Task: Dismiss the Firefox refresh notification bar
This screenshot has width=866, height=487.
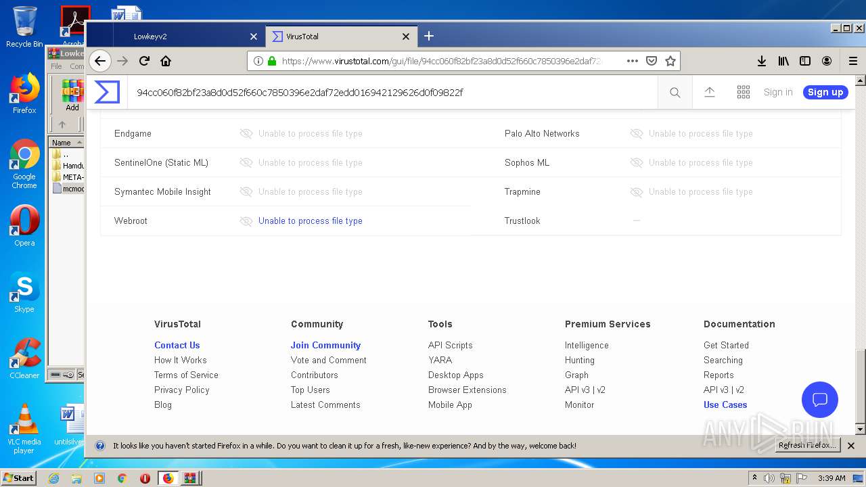Action: click(851, 446)
